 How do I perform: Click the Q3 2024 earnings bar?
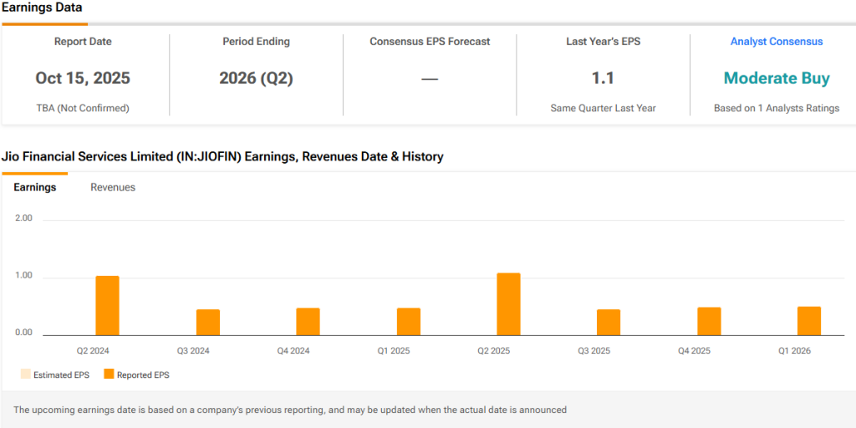[208, 322]
